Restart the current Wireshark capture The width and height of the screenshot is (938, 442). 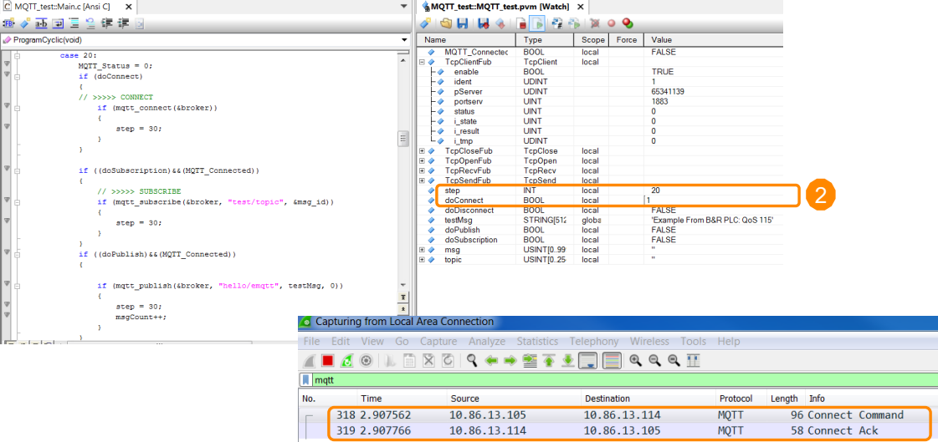pyautogui.click(x=346, y=360)
